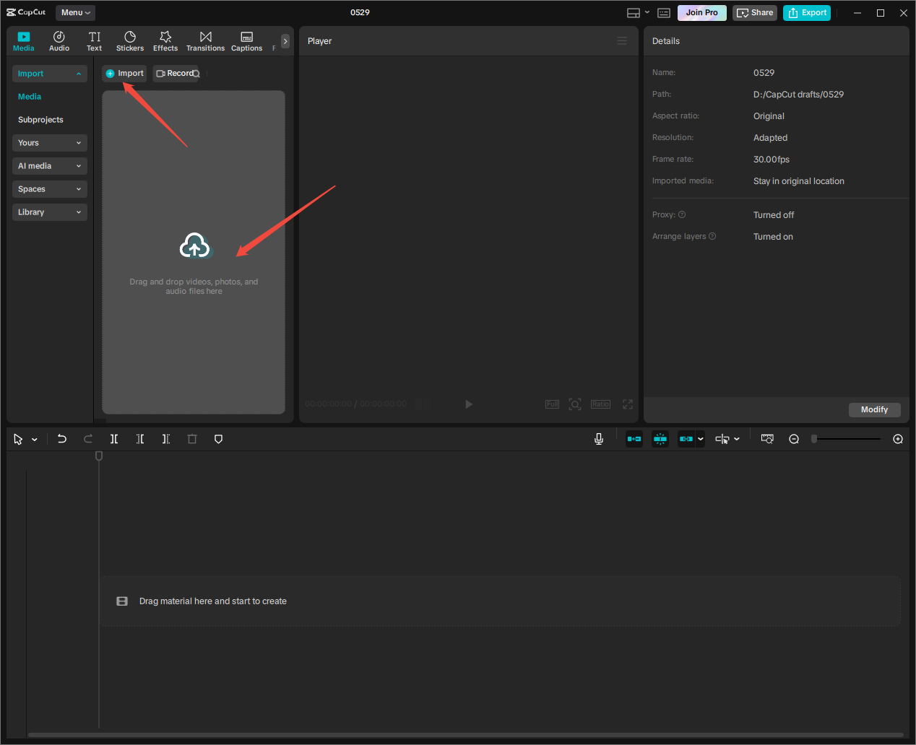Open the AI media dropdown

coord(49,165)
